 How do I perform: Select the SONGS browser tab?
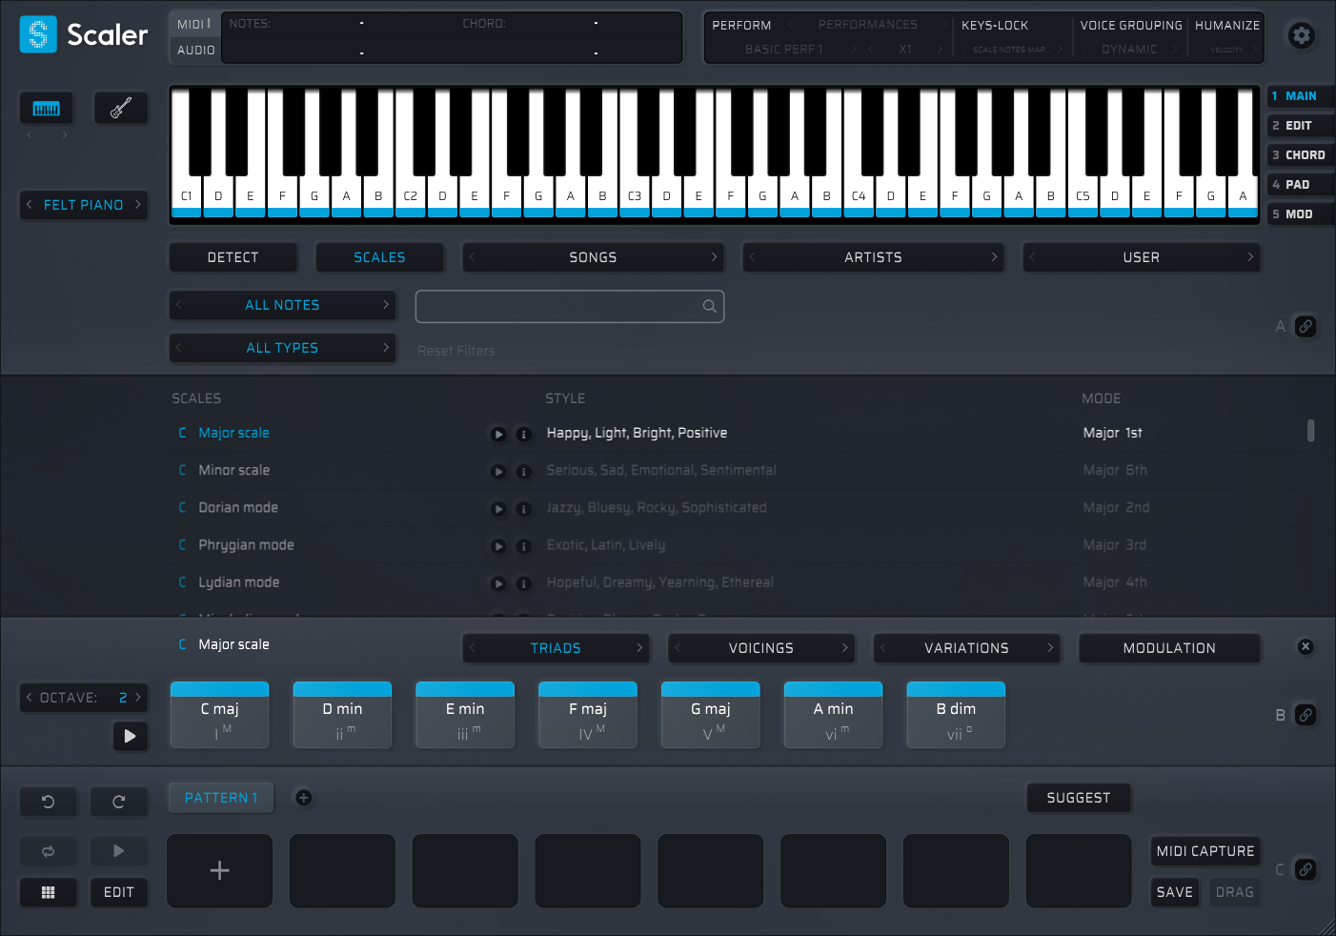tap(593, 257)
